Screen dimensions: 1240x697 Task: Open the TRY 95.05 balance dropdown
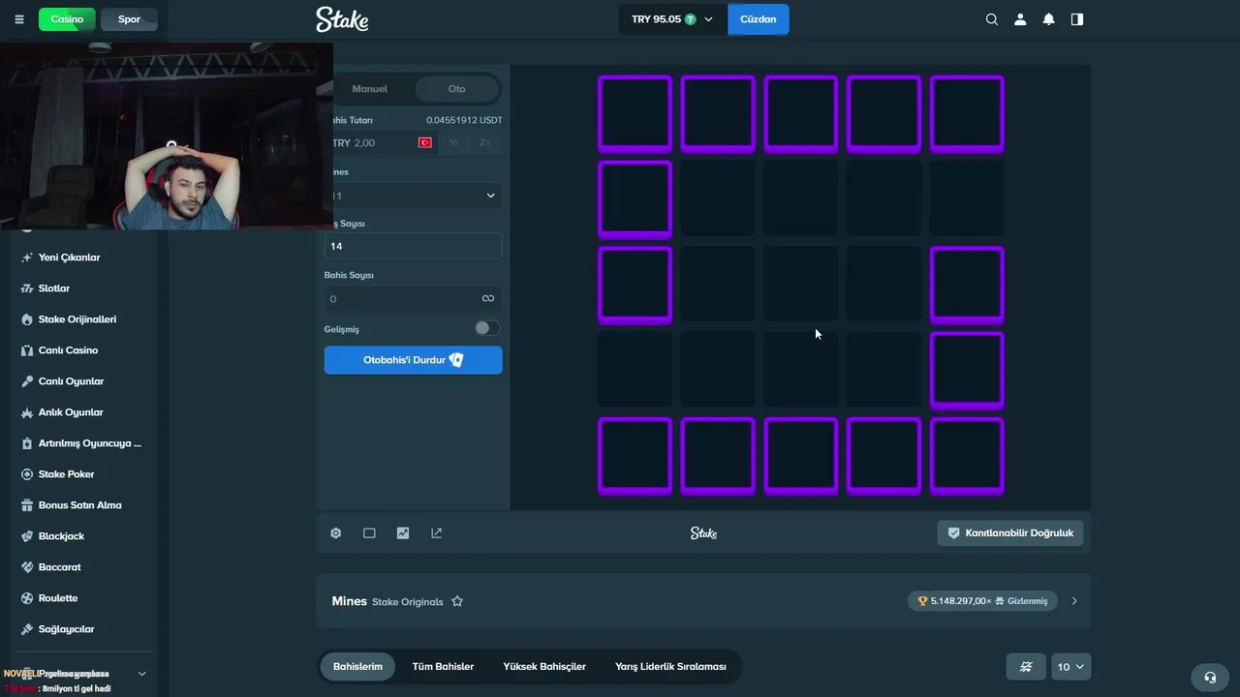point(672,19)
